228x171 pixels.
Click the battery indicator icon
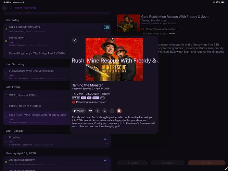(x=223, y=2)
